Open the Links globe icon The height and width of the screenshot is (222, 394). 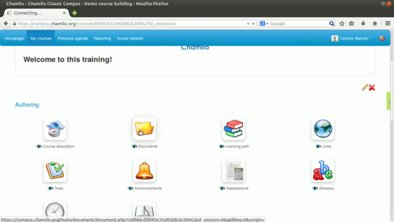tap(323, 129)
